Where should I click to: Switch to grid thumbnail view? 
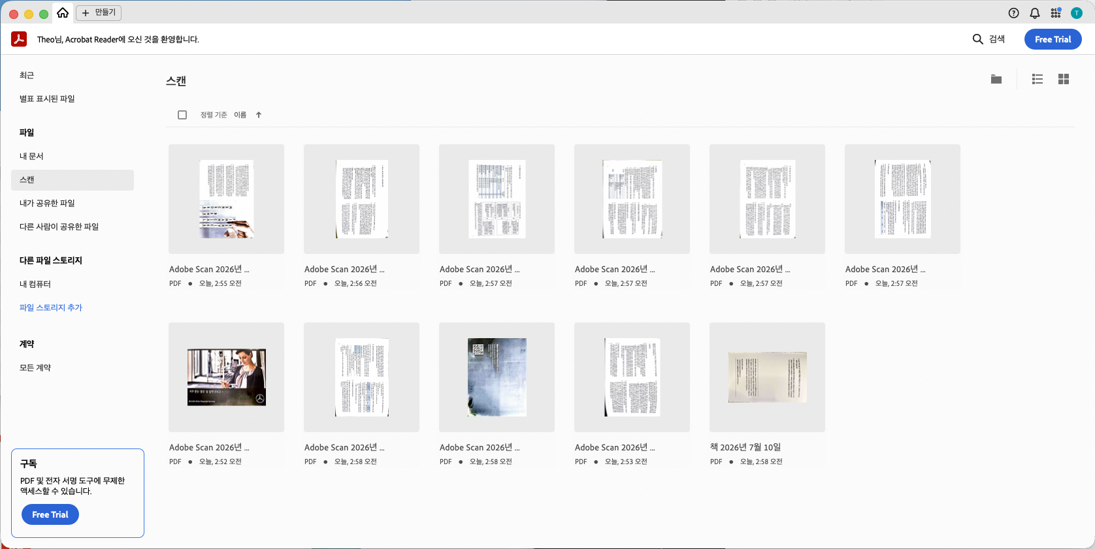coord(1064,79)
